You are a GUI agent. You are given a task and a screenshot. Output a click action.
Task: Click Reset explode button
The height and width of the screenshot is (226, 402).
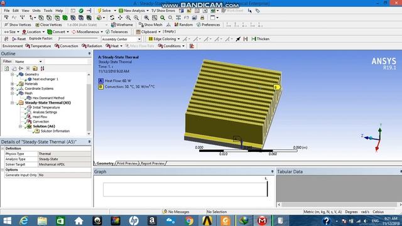(19, 39)
